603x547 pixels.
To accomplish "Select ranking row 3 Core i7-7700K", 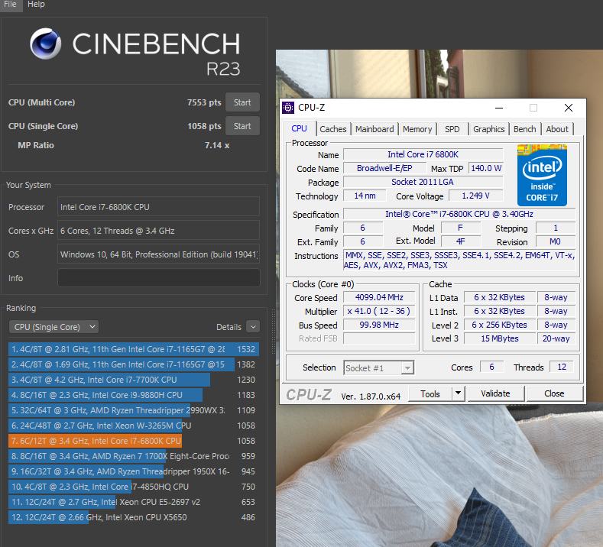I will 134,380.
